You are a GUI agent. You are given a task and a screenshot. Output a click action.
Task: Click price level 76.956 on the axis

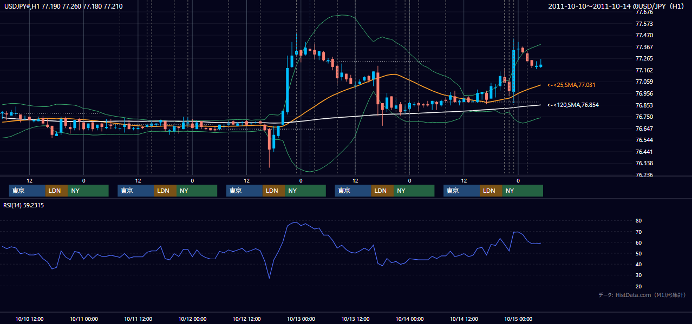click(644, 93)
